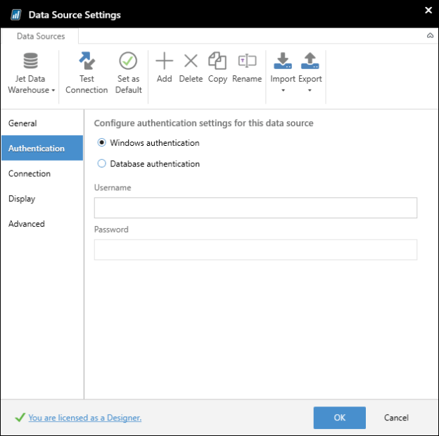Choose Database authentication radio button
The height and width of the screenshot is (436, 439).
coord(101,163)
